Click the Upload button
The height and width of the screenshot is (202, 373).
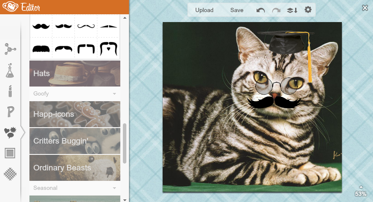[x=204, y=10]
